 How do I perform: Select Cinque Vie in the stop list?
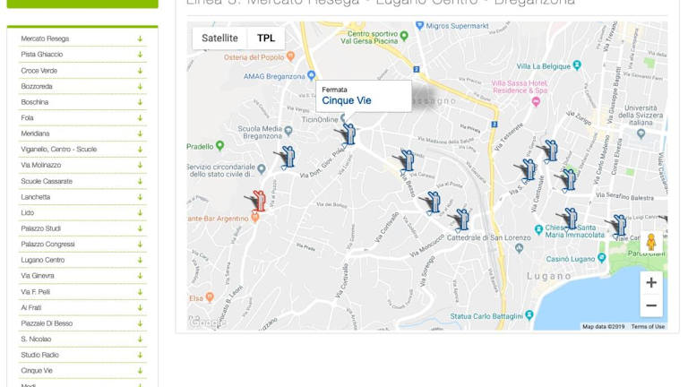pos(37,371)
